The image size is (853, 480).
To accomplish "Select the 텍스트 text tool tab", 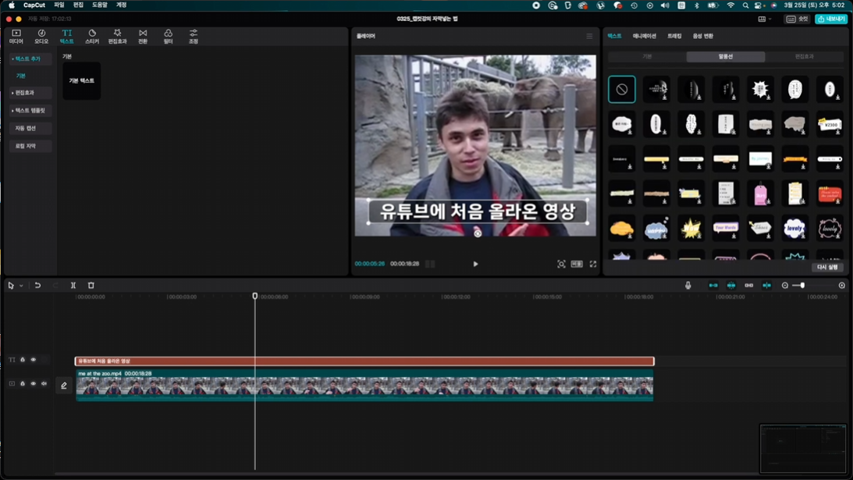I will click(66, 37).
